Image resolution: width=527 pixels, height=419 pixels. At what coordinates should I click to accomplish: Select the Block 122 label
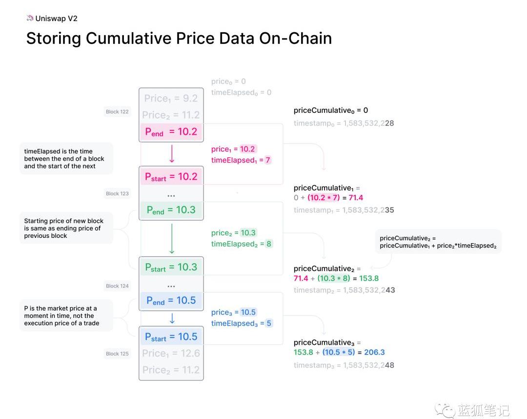click(117, 112)
